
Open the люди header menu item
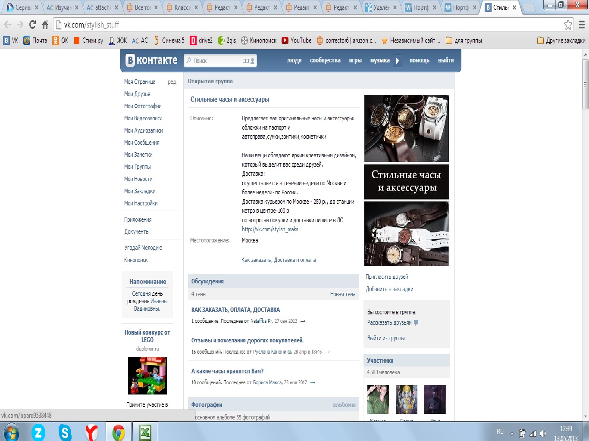point(294,61)
